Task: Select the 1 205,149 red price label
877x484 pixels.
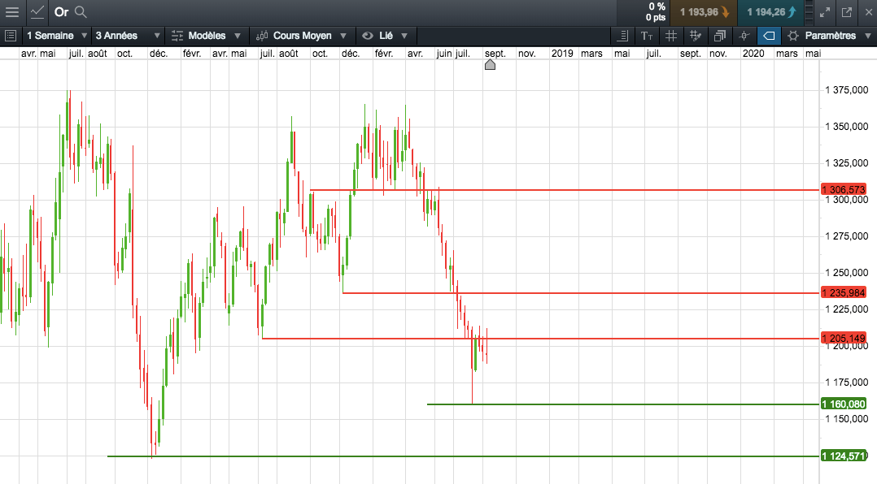Action: 844,339
